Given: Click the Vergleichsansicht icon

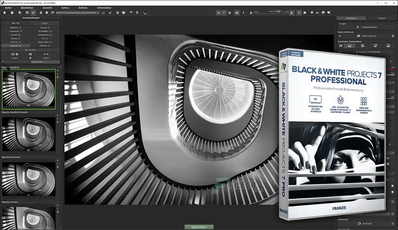Looking at the screenshot, I should [x=358, y=27].
